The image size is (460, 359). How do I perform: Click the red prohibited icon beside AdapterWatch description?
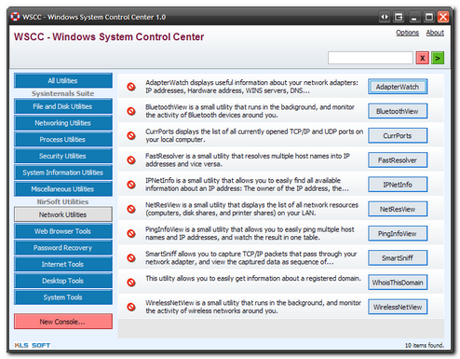tap(131, 87)
